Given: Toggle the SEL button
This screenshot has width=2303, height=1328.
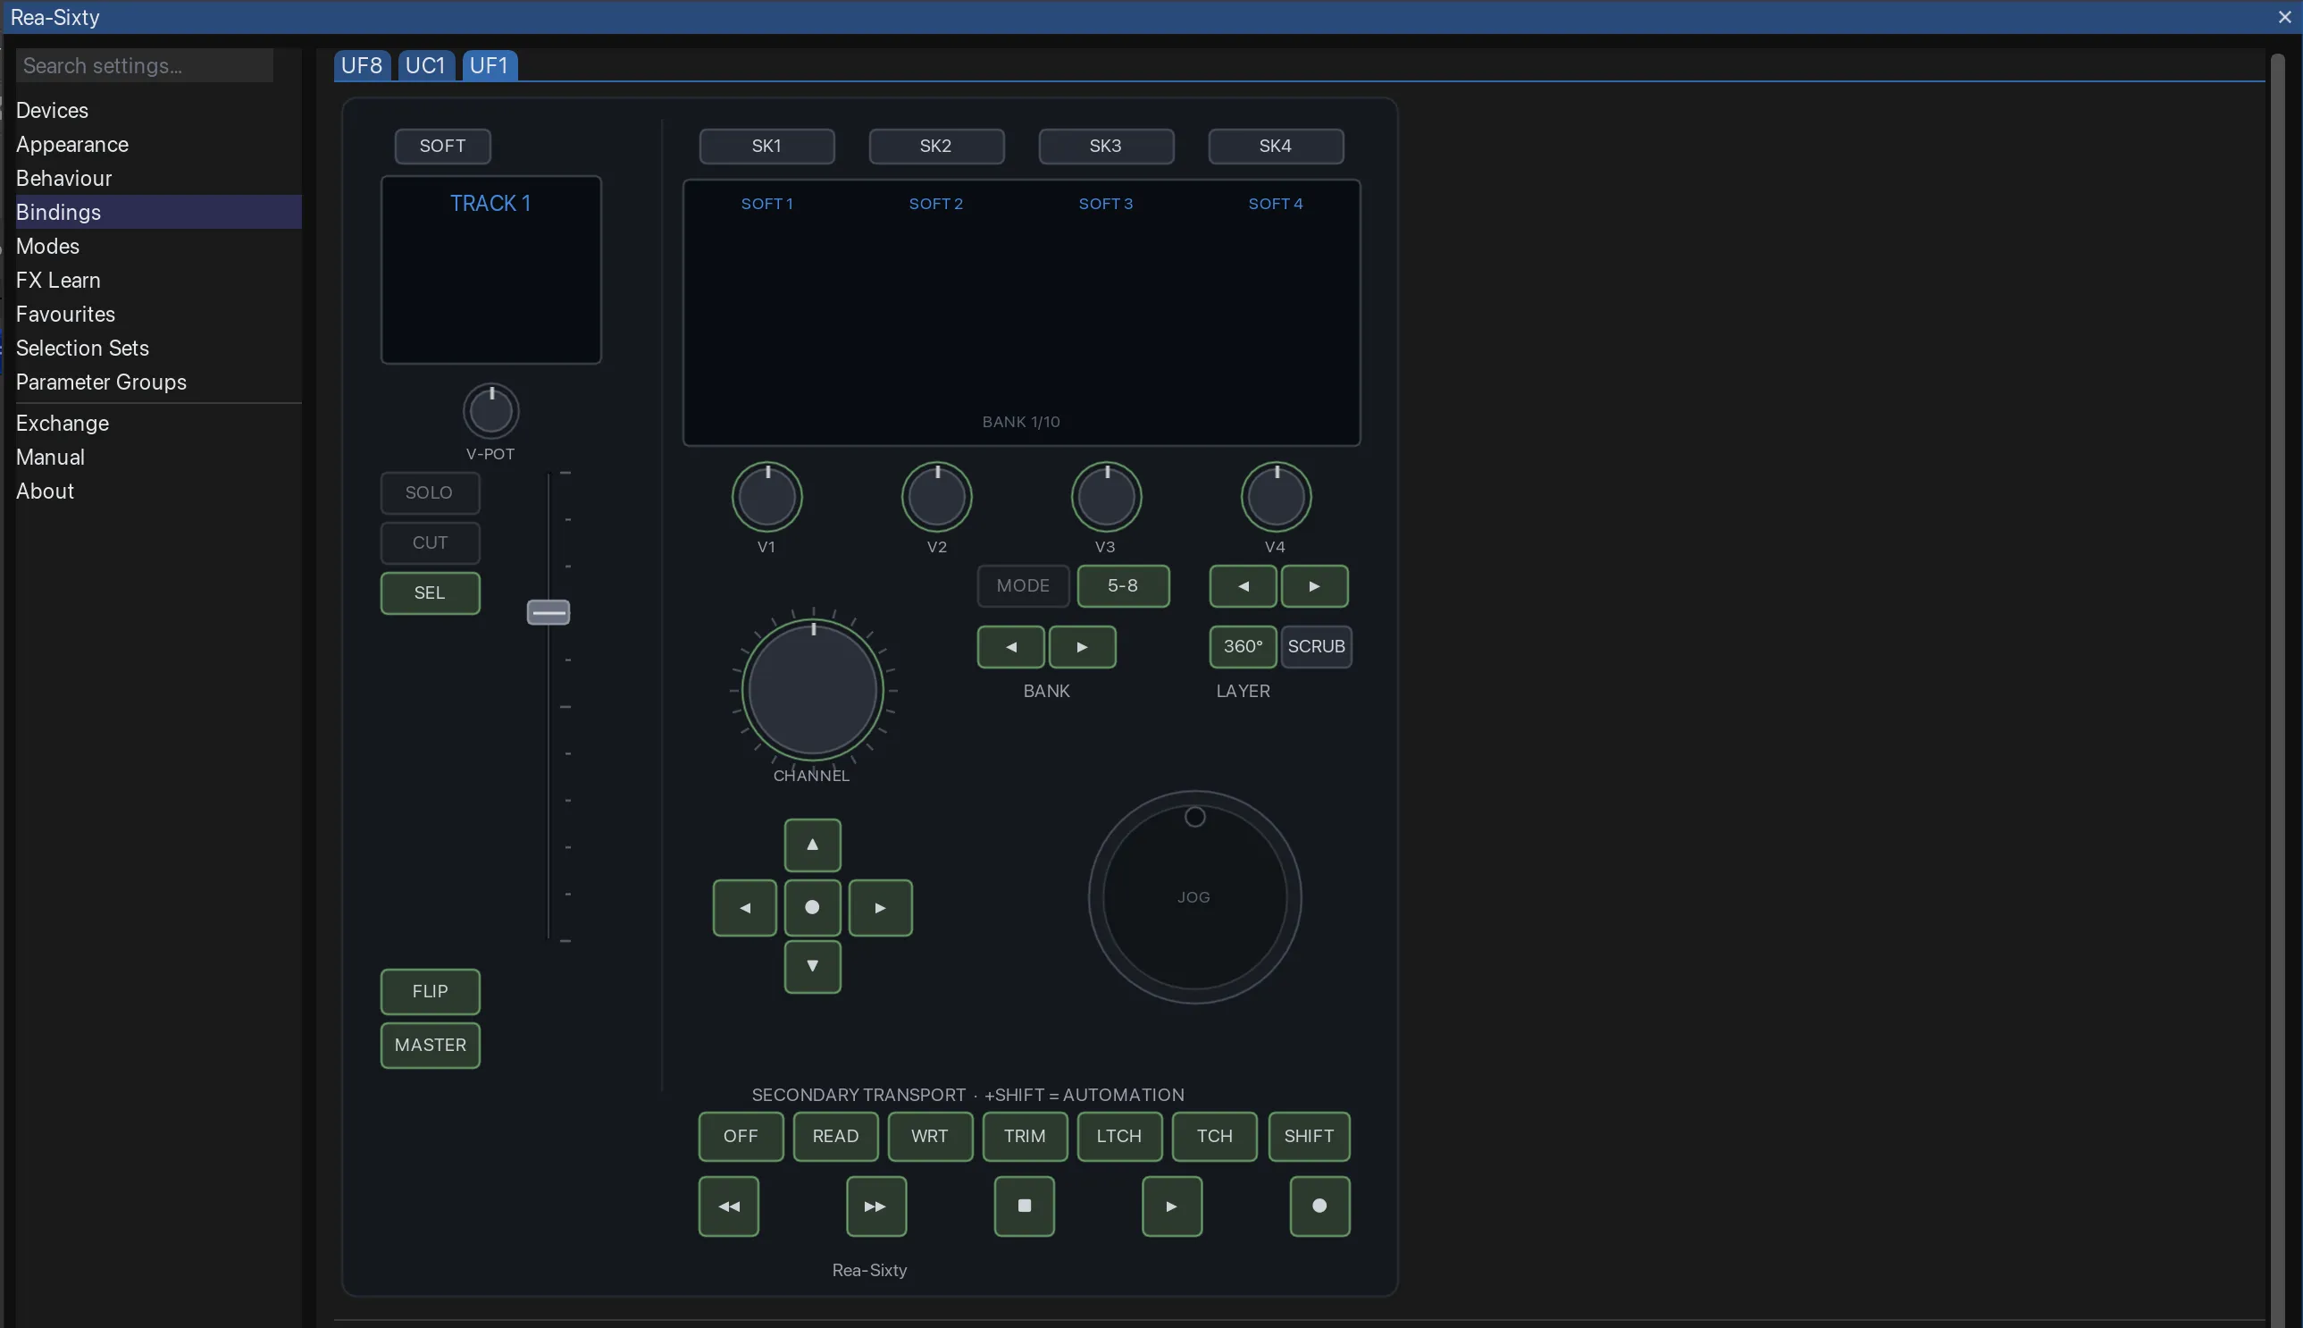Looking at the screenshot, I should 431,593.
